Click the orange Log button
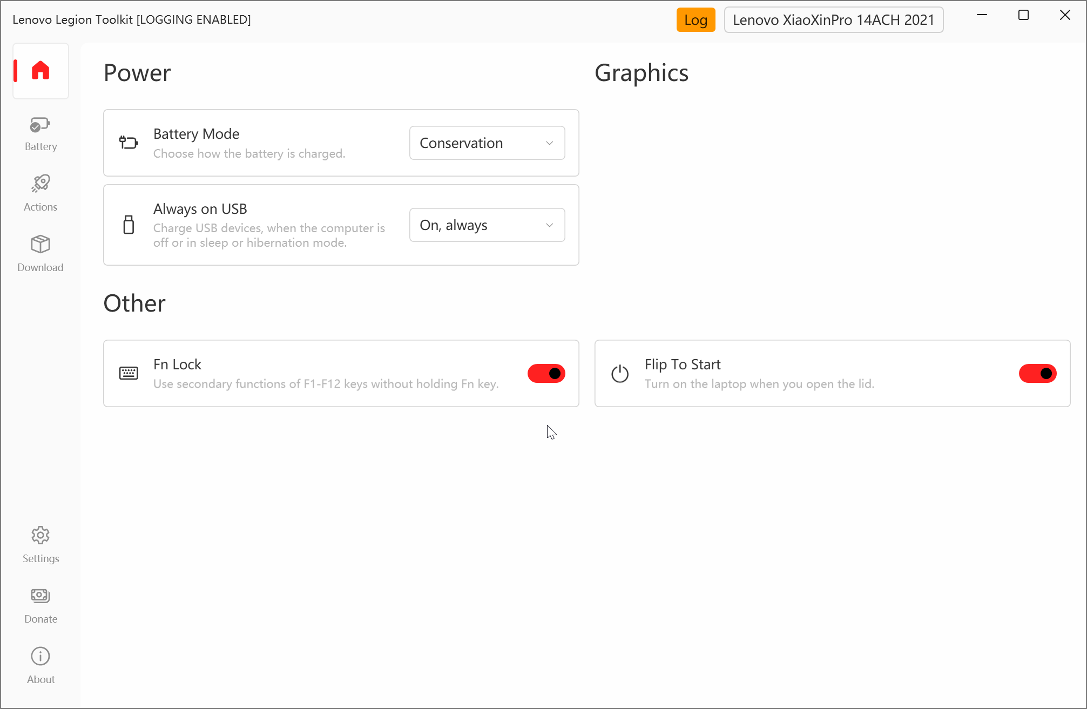Screen dimensions: 1087x709 (x=696, y=20)
